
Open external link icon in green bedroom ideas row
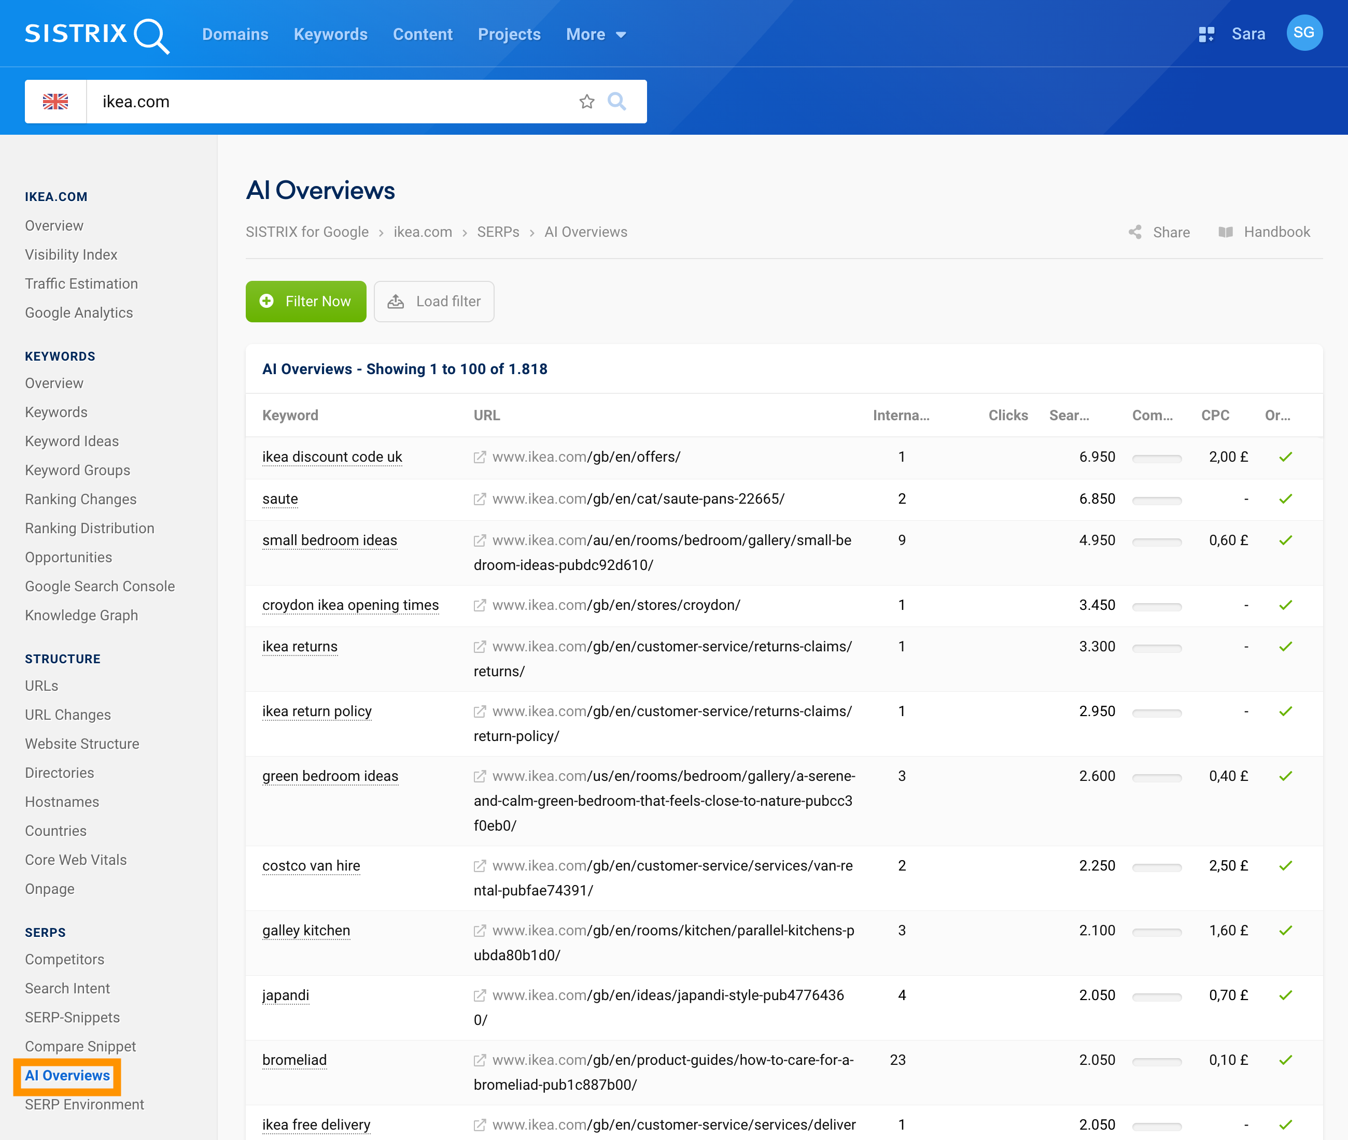point(480,776)
